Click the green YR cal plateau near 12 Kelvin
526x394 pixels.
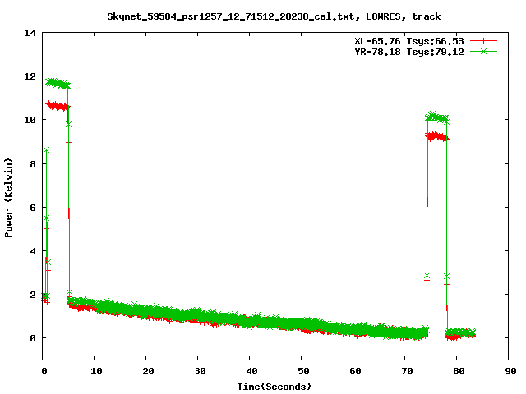click(58, 83)
